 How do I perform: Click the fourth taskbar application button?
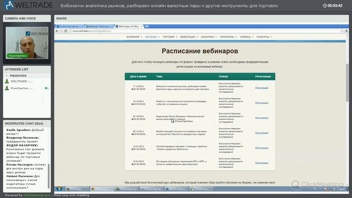point(152,189)
